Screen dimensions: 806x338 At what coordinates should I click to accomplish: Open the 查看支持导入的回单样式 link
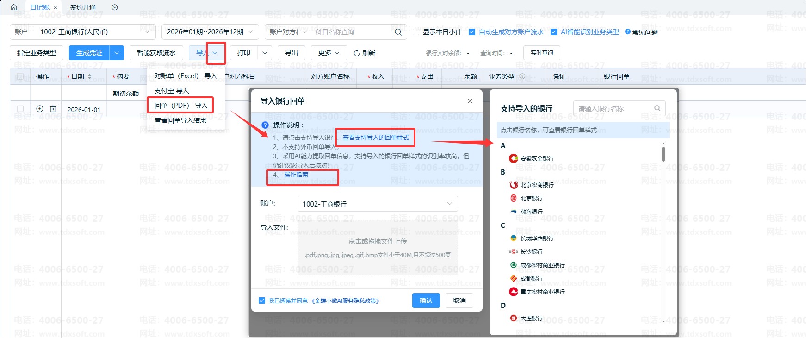point(376,138)
